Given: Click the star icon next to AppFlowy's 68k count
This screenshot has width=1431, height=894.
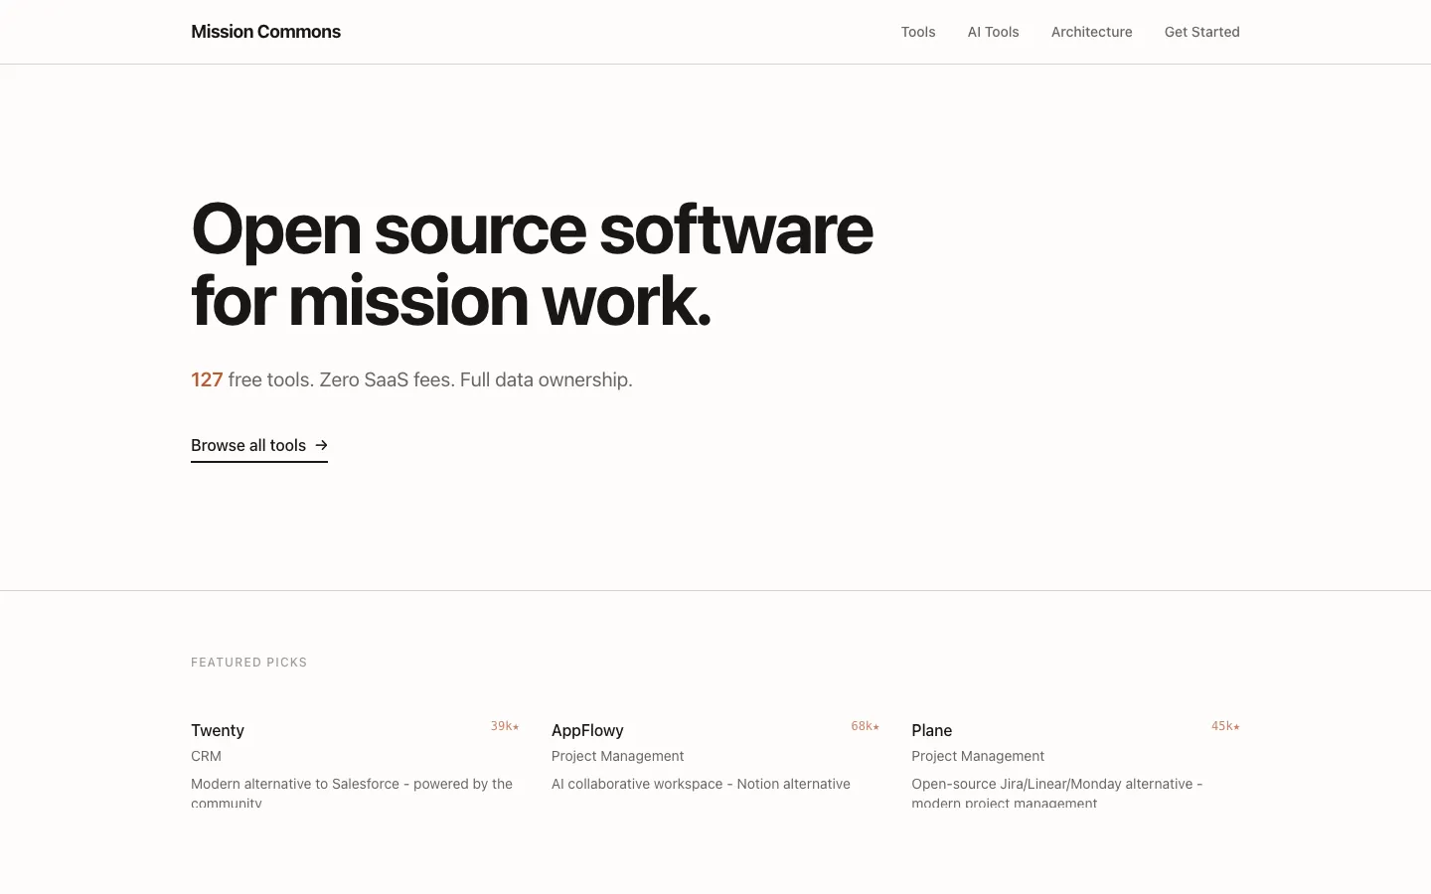Looking at the screenshot, I should tap(876, 726).
